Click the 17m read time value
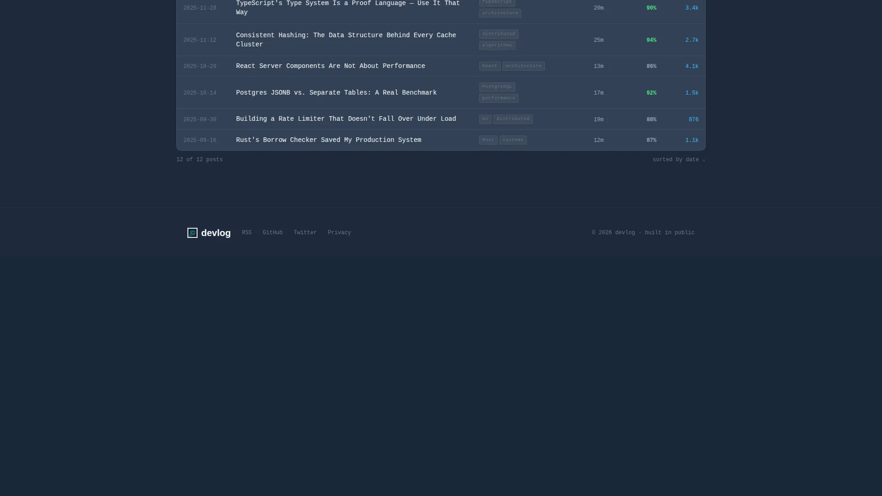This screenshot has height=496, width=882. [x=599, y=93]
